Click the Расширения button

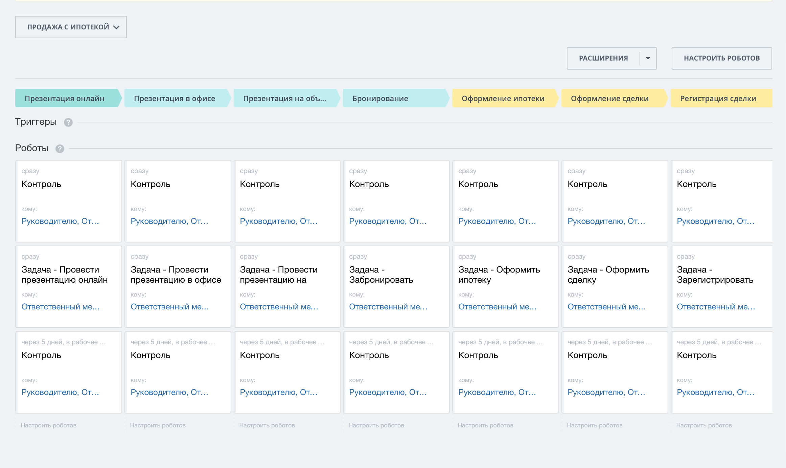[x=603, y=58]
